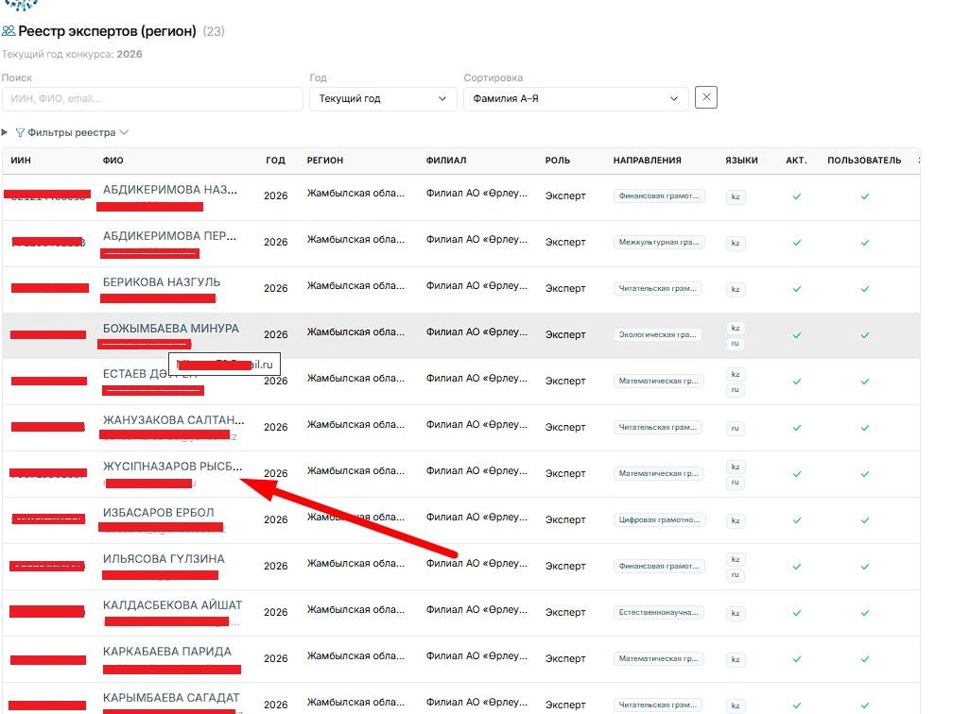The width and height of the screenshot is (970, 714).
Task: Click the РОЛЬ column header
Action: tap(558, 161)
